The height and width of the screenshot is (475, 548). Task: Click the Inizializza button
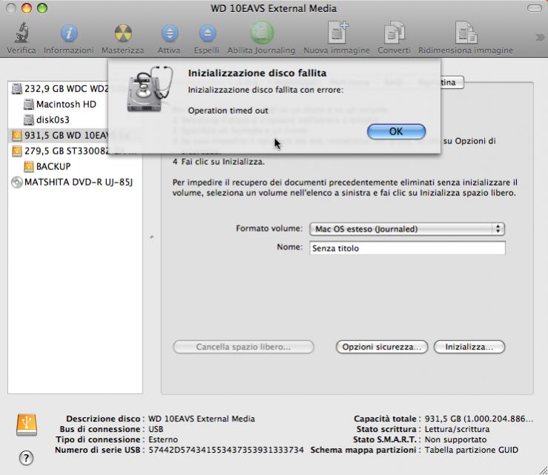coord(469,347)
